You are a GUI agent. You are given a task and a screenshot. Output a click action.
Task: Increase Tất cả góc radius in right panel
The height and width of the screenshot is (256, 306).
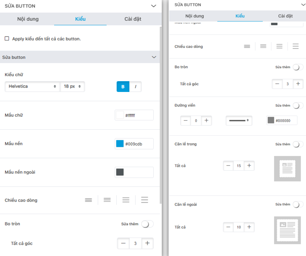coord(298,84)
